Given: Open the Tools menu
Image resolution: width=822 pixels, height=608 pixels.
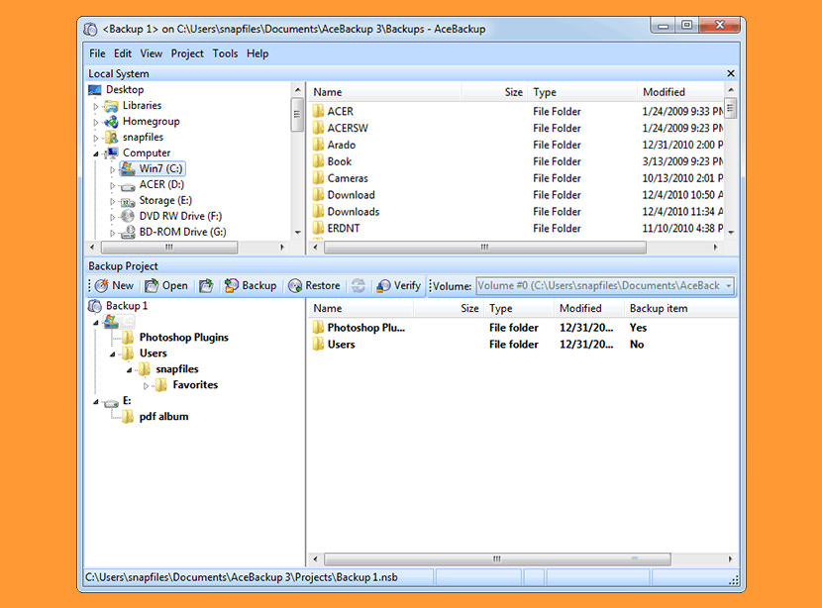Looking at the screenshot, I should click(x=225, y=53).
